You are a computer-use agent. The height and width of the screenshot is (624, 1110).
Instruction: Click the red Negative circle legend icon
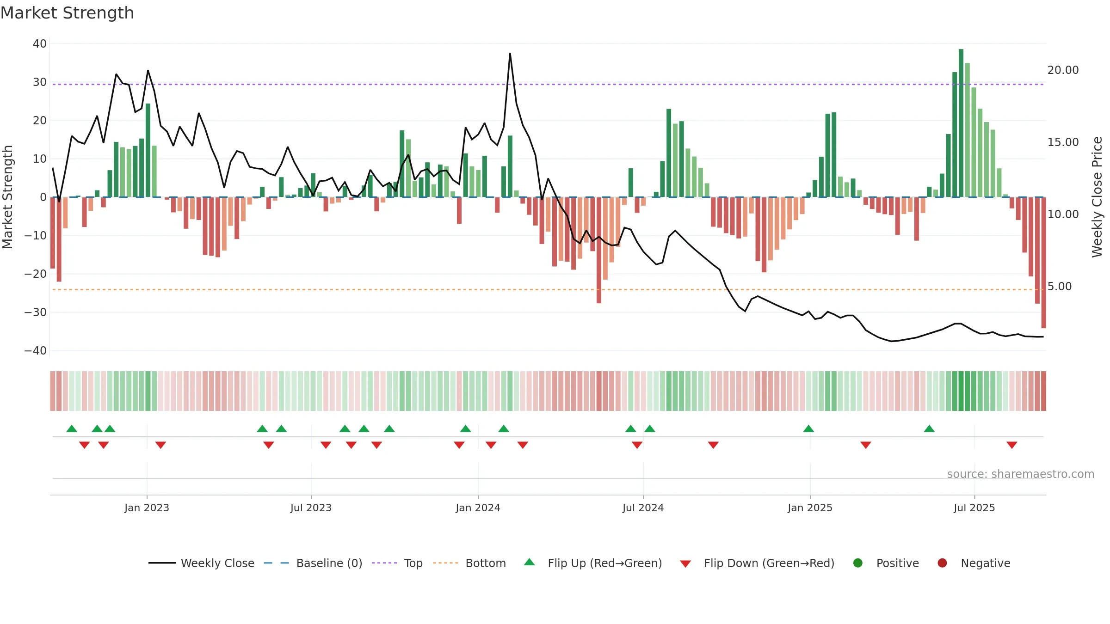point(942,563)
